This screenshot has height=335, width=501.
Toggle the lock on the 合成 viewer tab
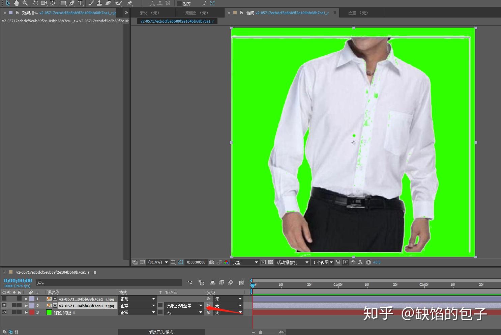coord(241,13)
